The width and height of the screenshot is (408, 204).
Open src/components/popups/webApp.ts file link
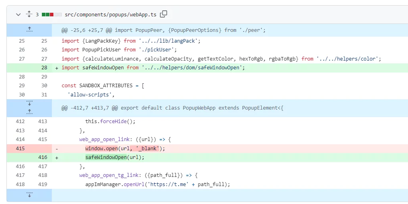point(110,14)
